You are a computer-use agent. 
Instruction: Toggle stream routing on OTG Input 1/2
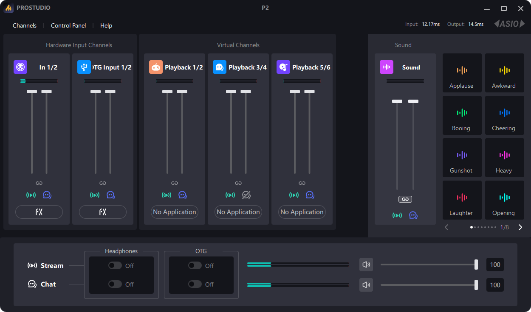point(95,195)
